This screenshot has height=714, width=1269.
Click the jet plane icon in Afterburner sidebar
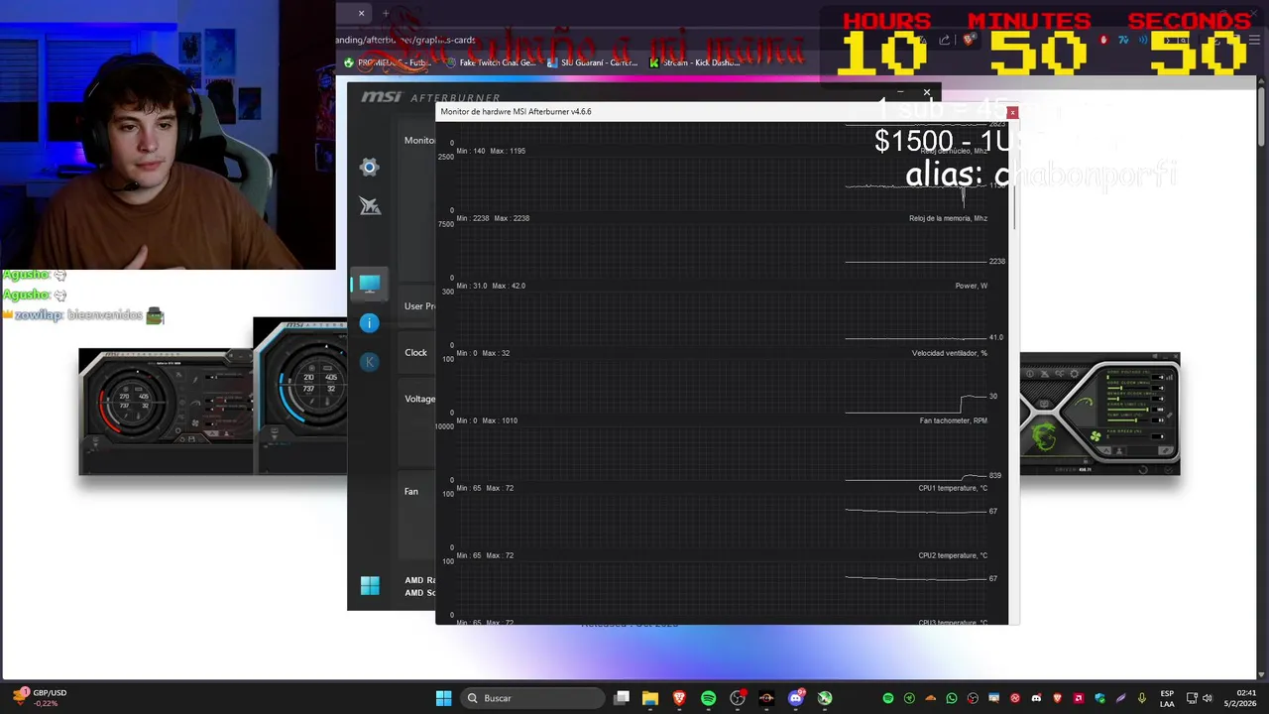(x=370, y=205)
